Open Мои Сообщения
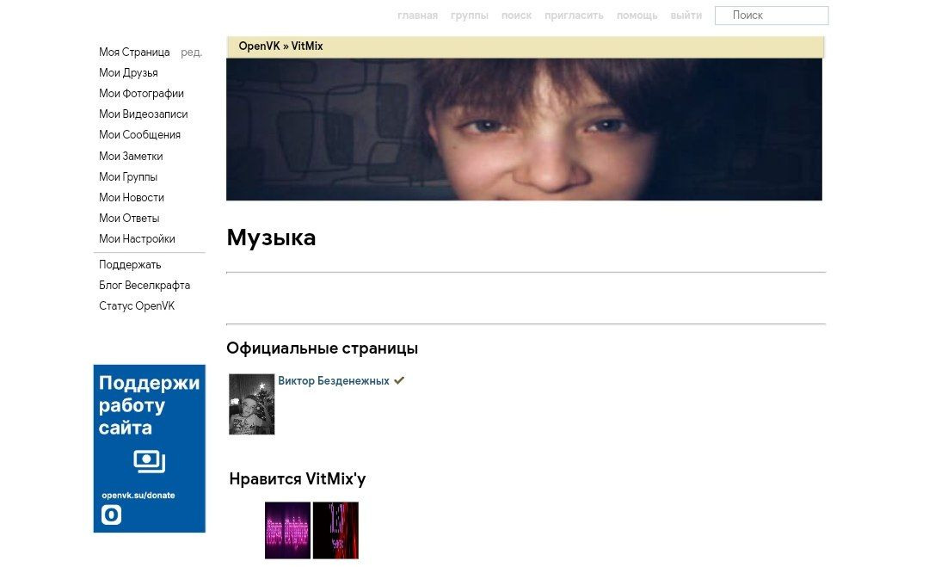 click(x=140, y=135)
